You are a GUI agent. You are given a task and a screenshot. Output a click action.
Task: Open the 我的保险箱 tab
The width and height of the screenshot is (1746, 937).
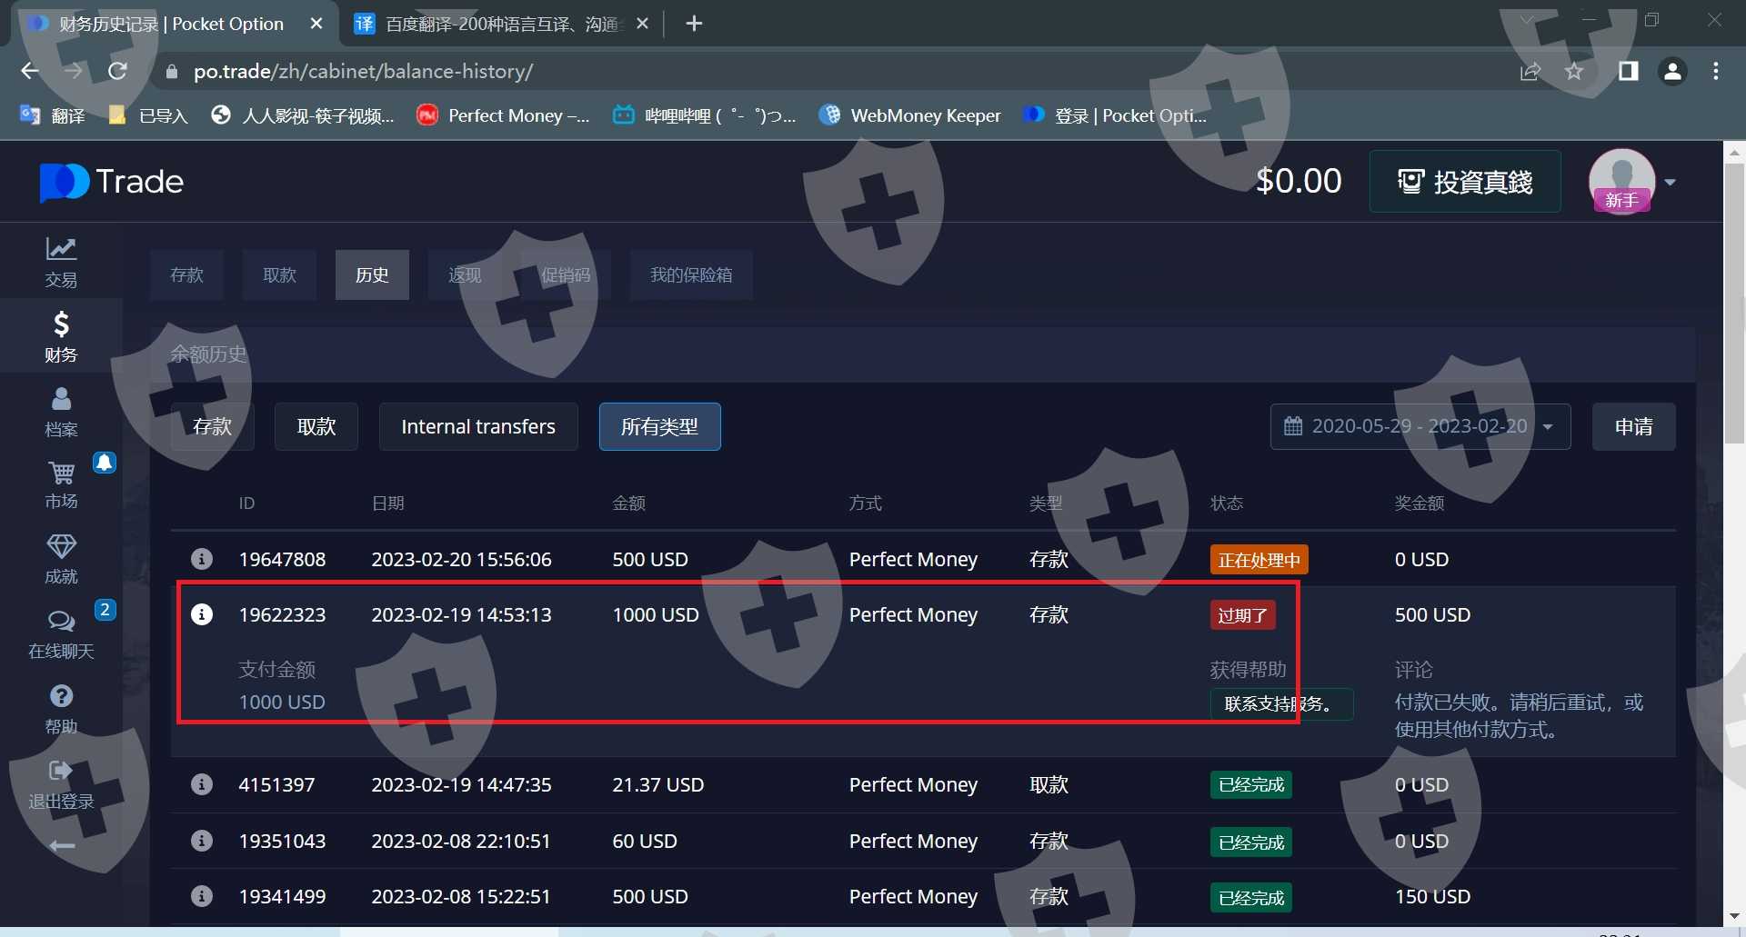click(690, 274)
